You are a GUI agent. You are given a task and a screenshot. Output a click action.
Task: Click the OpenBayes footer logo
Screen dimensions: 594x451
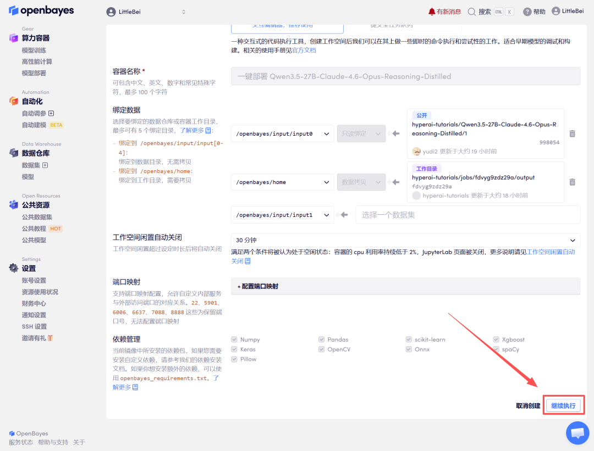(x=29, y=433)
